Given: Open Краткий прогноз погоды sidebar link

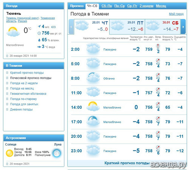Looking at the screenshot, I should click(27, 73).
